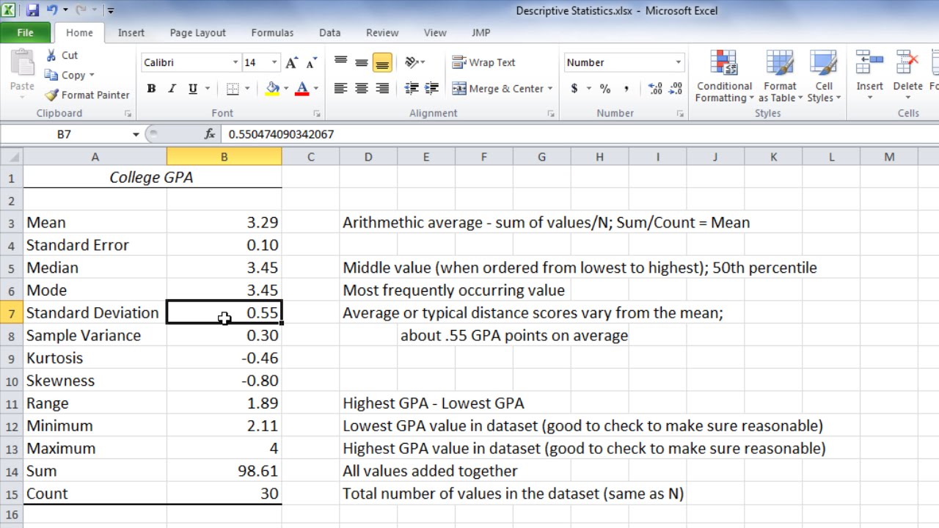The image size is (939, 528).
Task: Open the Merge & Center dropdown arrow
Action: pyautogui.click(x=550, y=89)
